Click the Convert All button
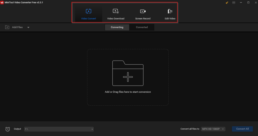The height and width of the screenshot is (136, 258). click(x=242, y=129)
